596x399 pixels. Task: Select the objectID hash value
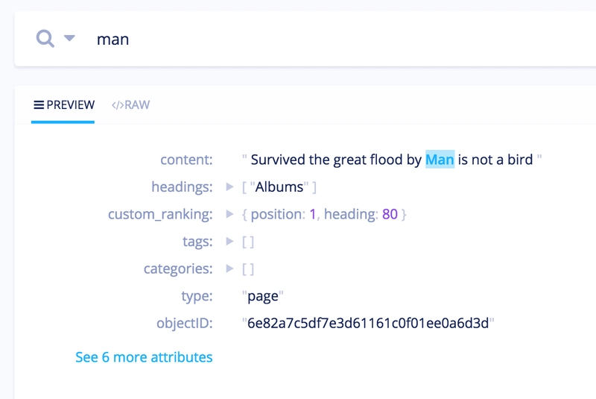[368, 324]
